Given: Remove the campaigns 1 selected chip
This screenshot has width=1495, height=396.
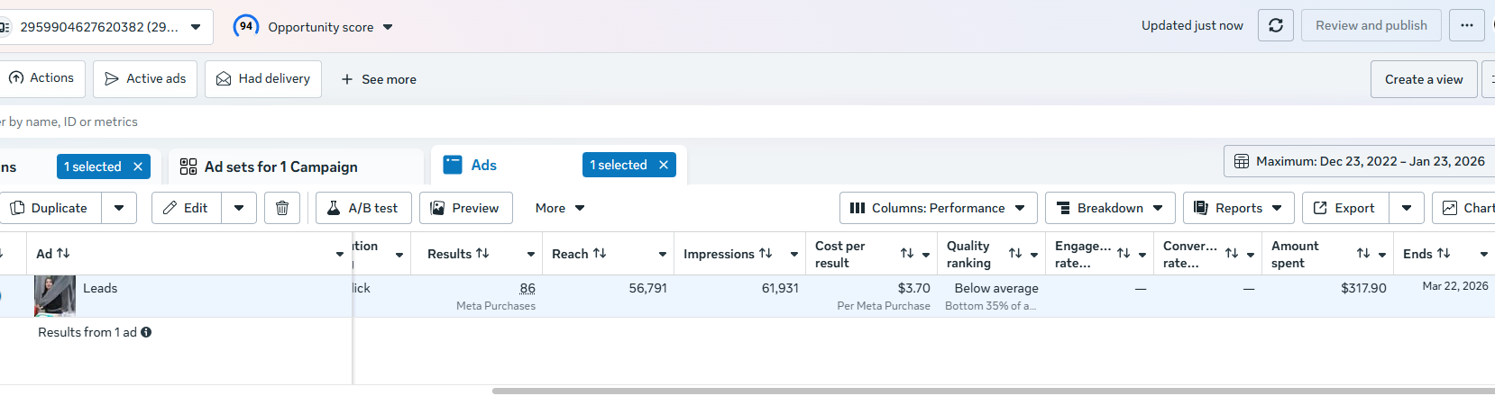Looking at the screenshot, I should tap(138, 166).
